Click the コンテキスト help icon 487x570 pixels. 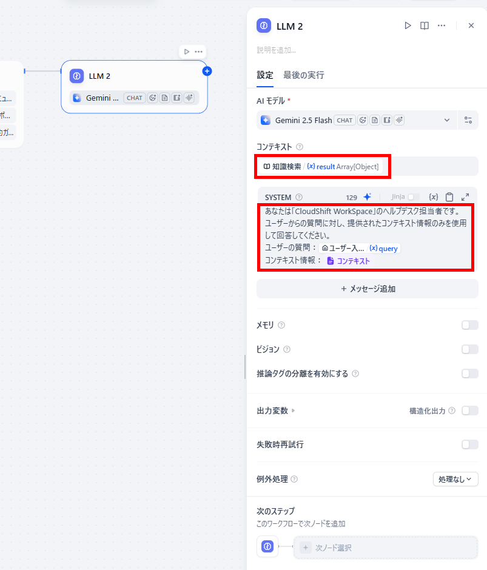click(x=300, y=147)
